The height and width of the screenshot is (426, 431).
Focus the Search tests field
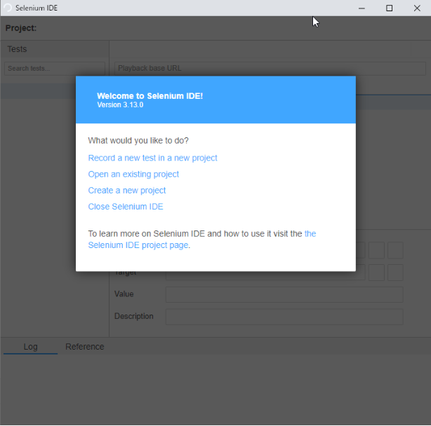coord(55,68)
